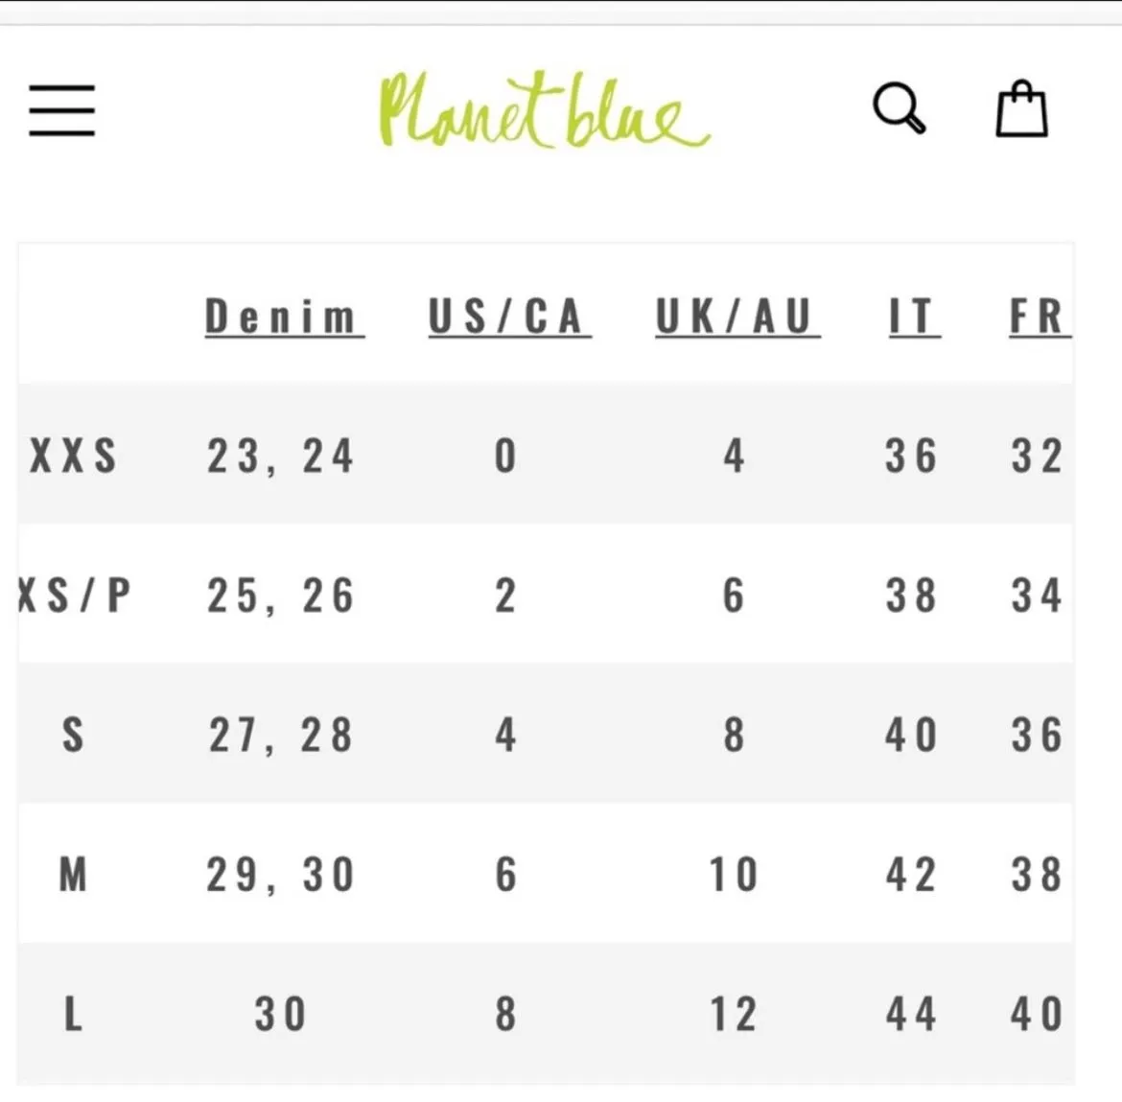The image size is (1122, 1102).
Task: Click denim sizes 25, 26 cell
Action: (x=280, y=597)
